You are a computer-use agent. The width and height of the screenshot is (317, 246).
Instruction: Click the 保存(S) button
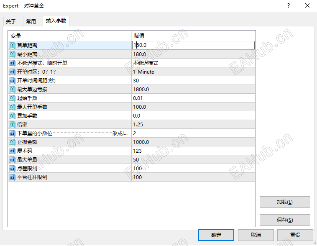(285, 220)
